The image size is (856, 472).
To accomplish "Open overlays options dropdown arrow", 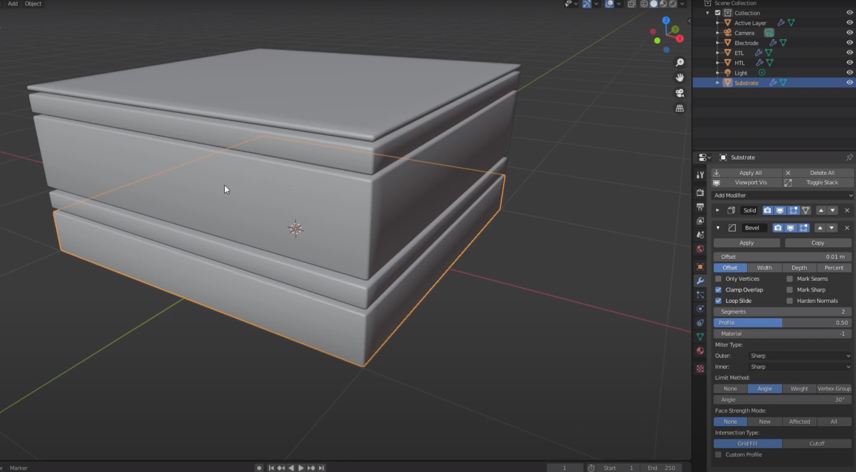I will click(619, 4).
